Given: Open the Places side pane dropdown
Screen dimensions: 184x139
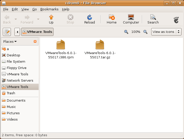Looking at the screenshot, I should pyautogui.click(x=10, y=42).
